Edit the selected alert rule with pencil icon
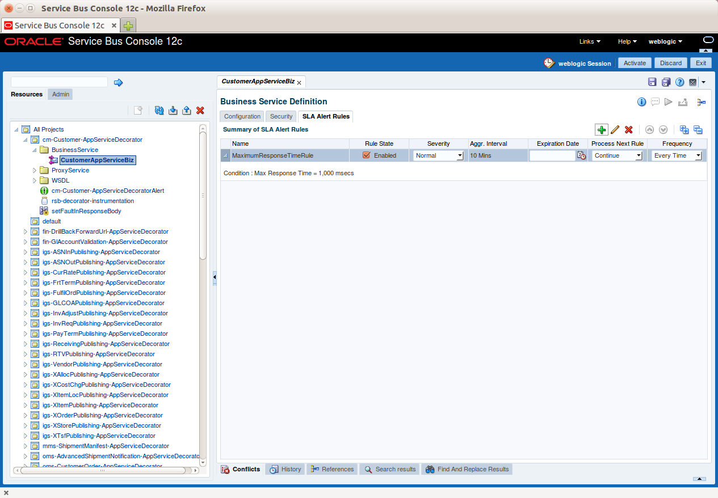The image size is (718, 498). [x=615, y=130]
